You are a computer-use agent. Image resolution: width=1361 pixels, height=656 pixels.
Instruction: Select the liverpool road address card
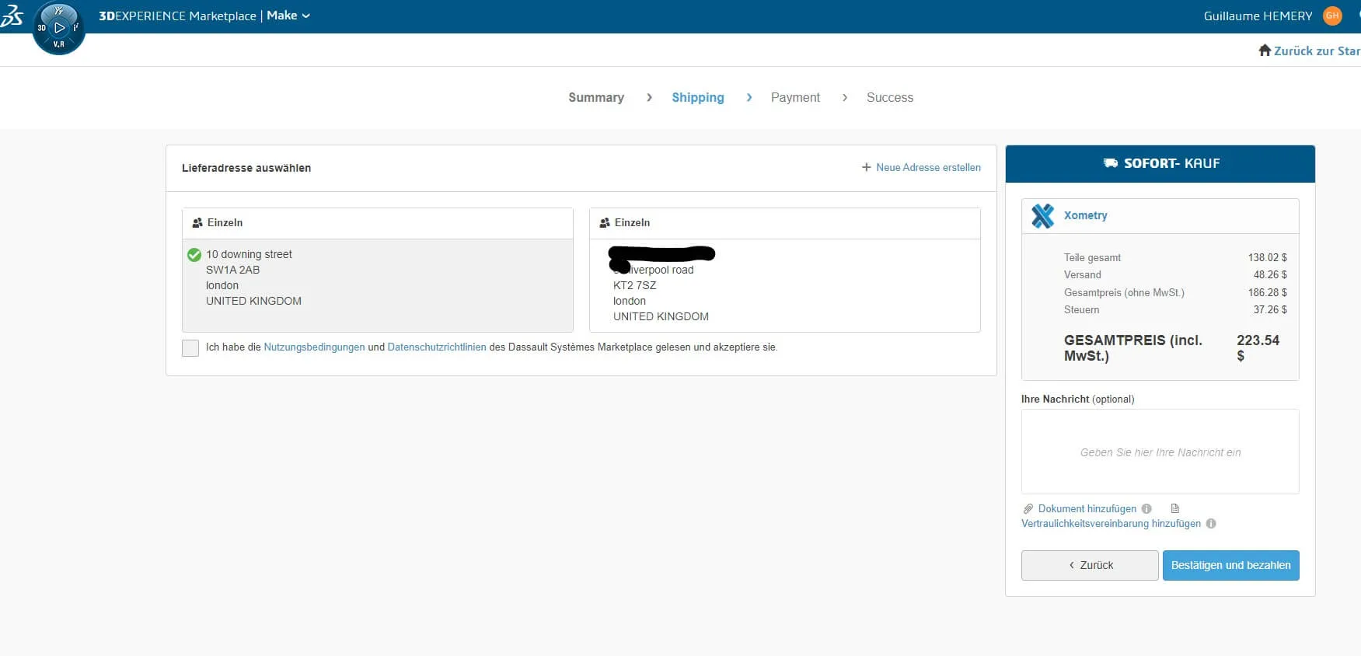point(784,284)
